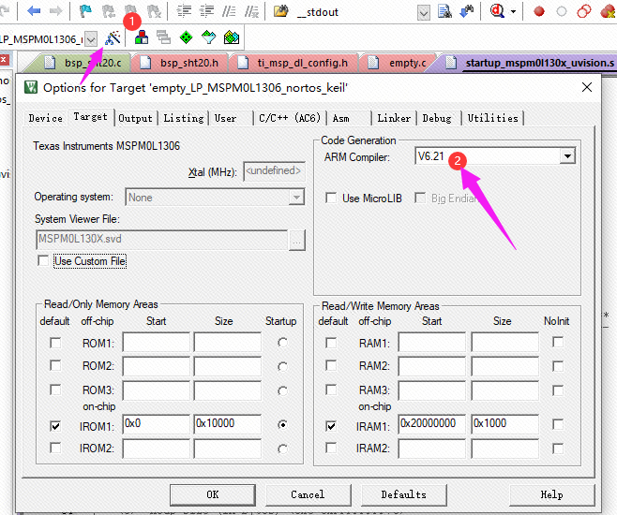Click the red breakpoint circle icon
This screenshot has height=515, width=617.
pos(539,11)
